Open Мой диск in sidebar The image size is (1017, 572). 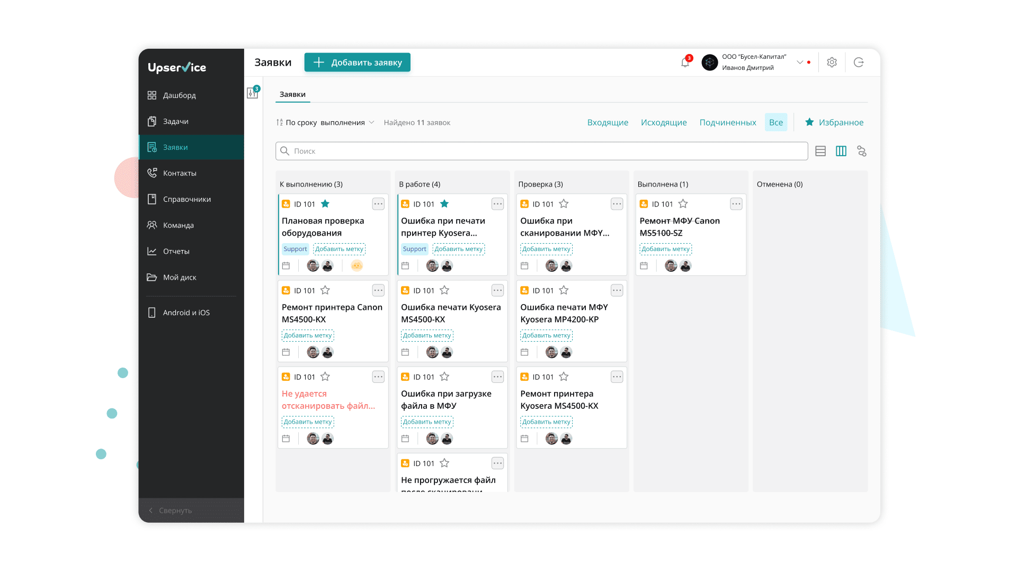(191, 277)
